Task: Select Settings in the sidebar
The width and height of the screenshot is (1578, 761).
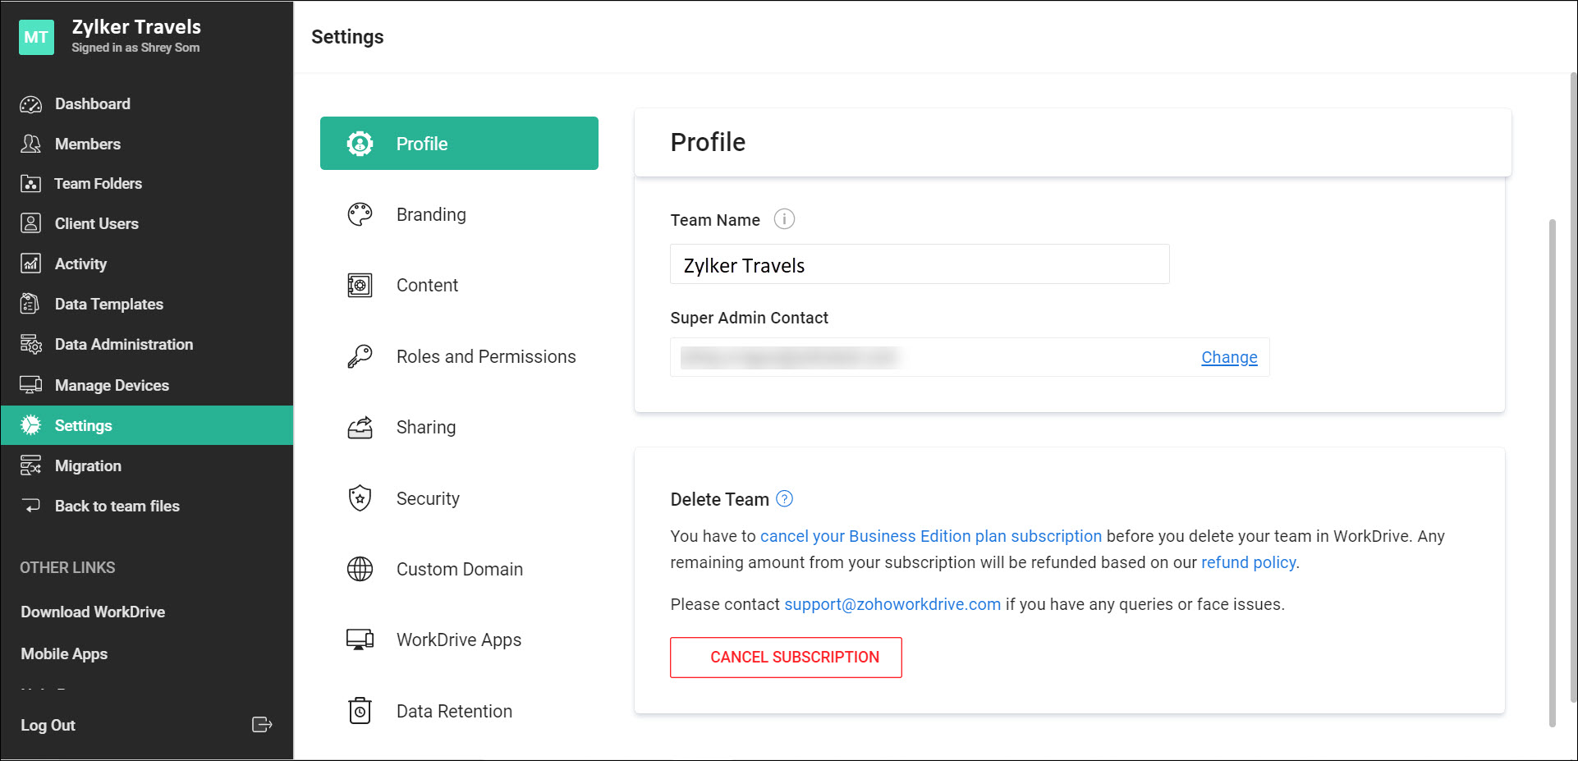Action: (x=147, y=425)
